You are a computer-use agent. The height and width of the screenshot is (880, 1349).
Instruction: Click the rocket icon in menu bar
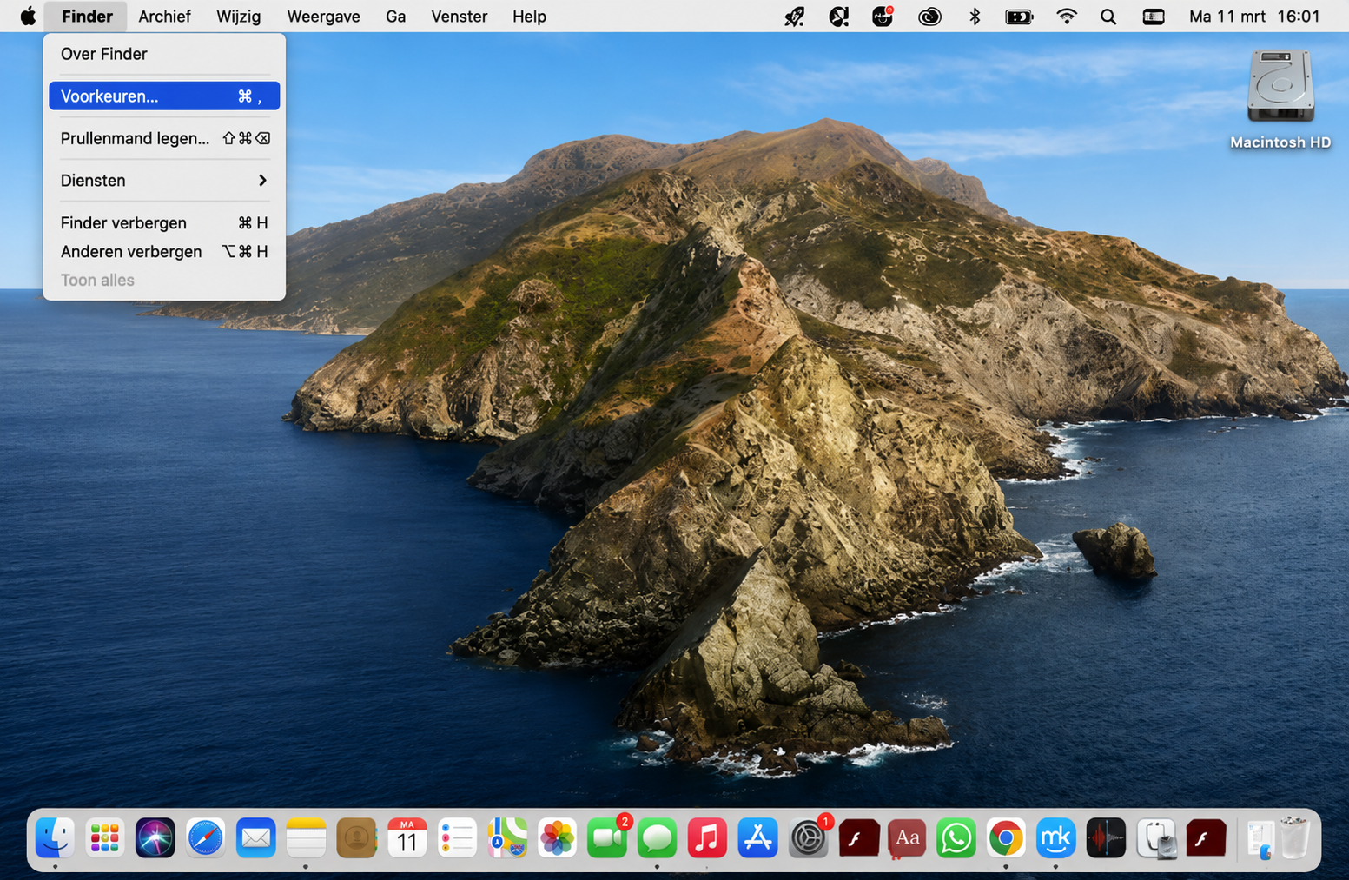(794, 17)
